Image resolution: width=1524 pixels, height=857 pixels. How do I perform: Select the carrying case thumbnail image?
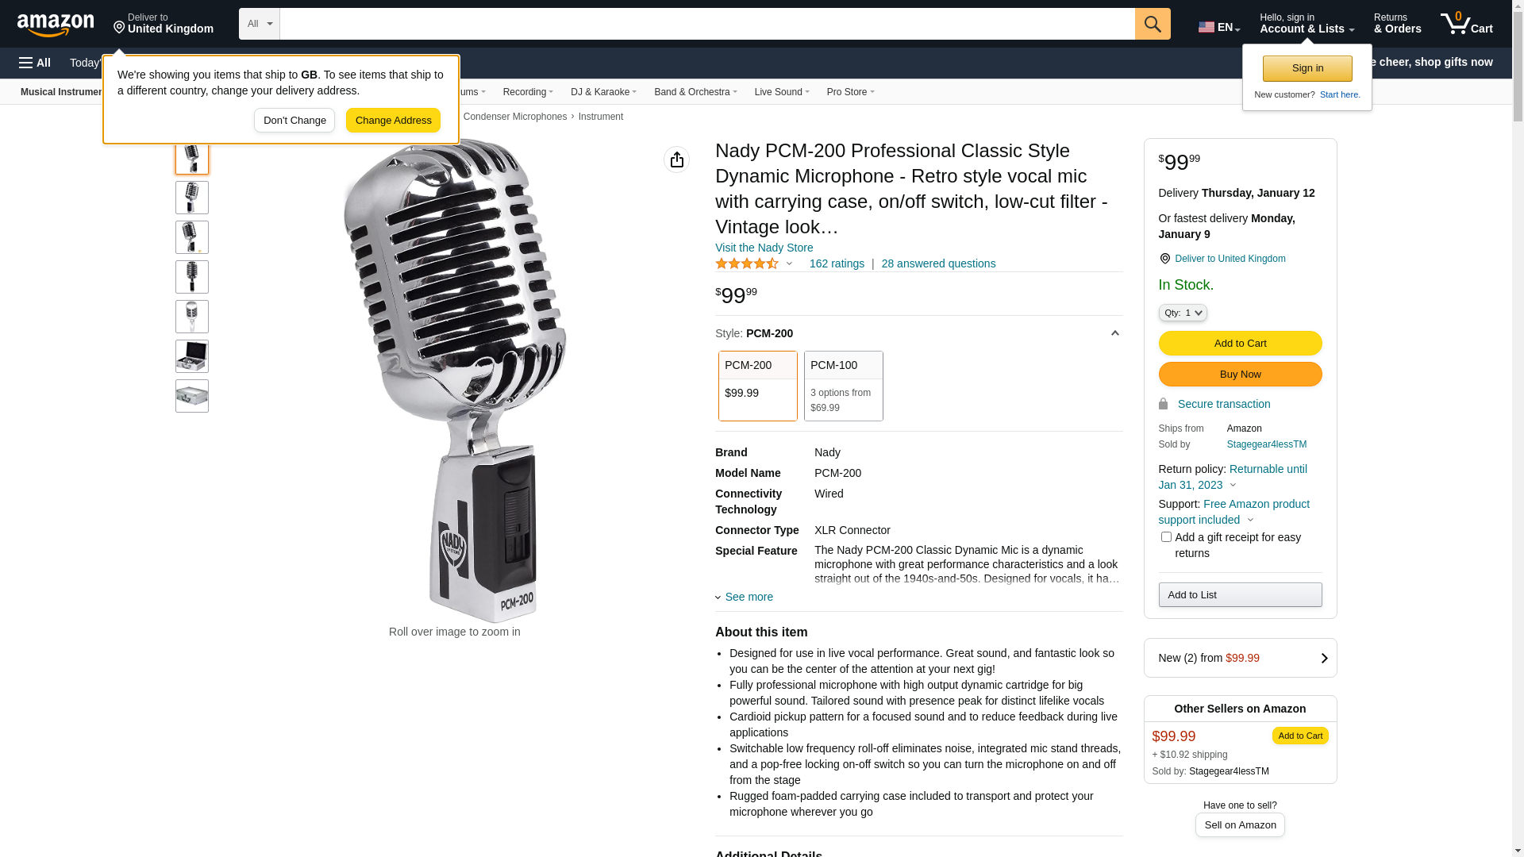click(192, 356)
